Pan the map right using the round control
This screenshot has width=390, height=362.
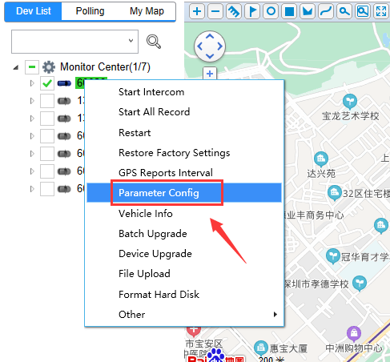[x=220, y=46]
